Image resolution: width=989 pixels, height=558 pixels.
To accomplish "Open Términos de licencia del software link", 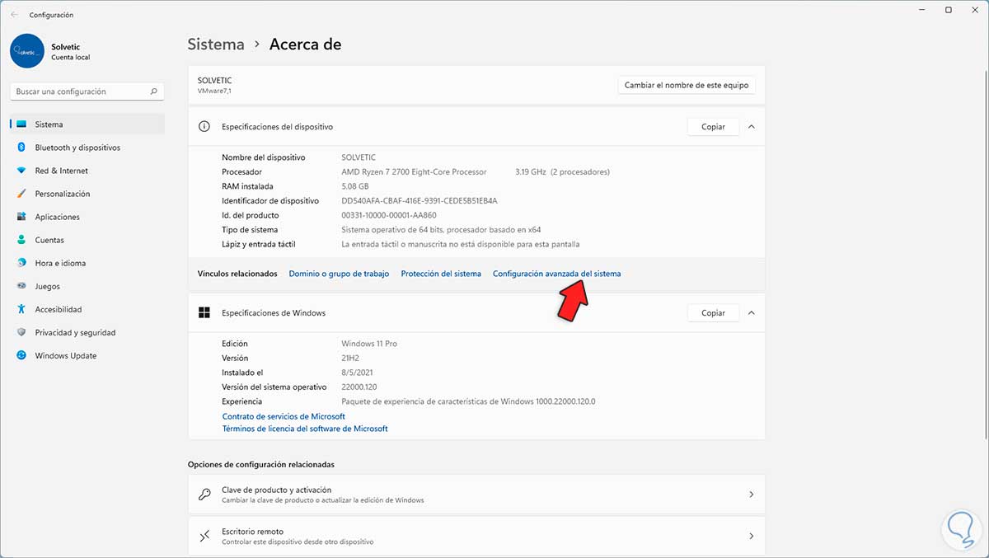I will pos(305,429).
